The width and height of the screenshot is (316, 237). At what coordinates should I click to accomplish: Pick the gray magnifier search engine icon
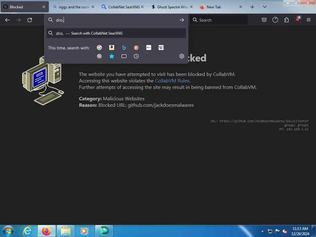99,56
